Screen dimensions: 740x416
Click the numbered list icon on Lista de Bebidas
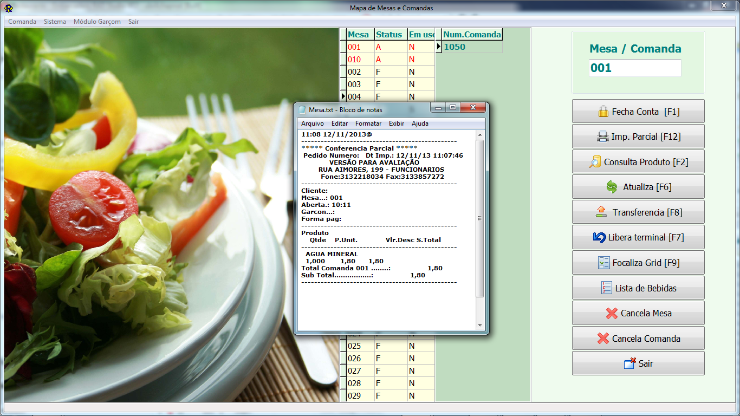tap(606, 288)
